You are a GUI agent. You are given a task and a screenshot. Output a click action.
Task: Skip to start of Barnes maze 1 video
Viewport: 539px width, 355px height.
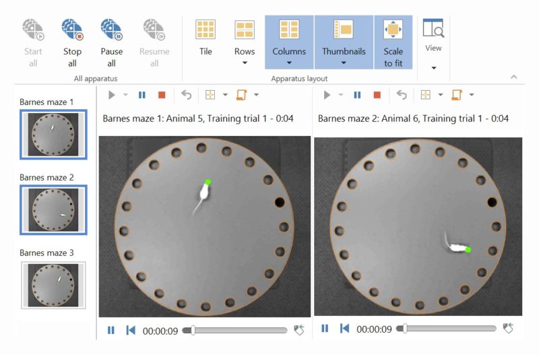131,331
